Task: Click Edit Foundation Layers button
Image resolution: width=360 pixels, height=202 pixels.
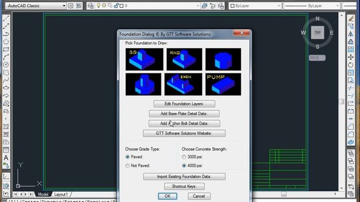Action: [184, 104]
